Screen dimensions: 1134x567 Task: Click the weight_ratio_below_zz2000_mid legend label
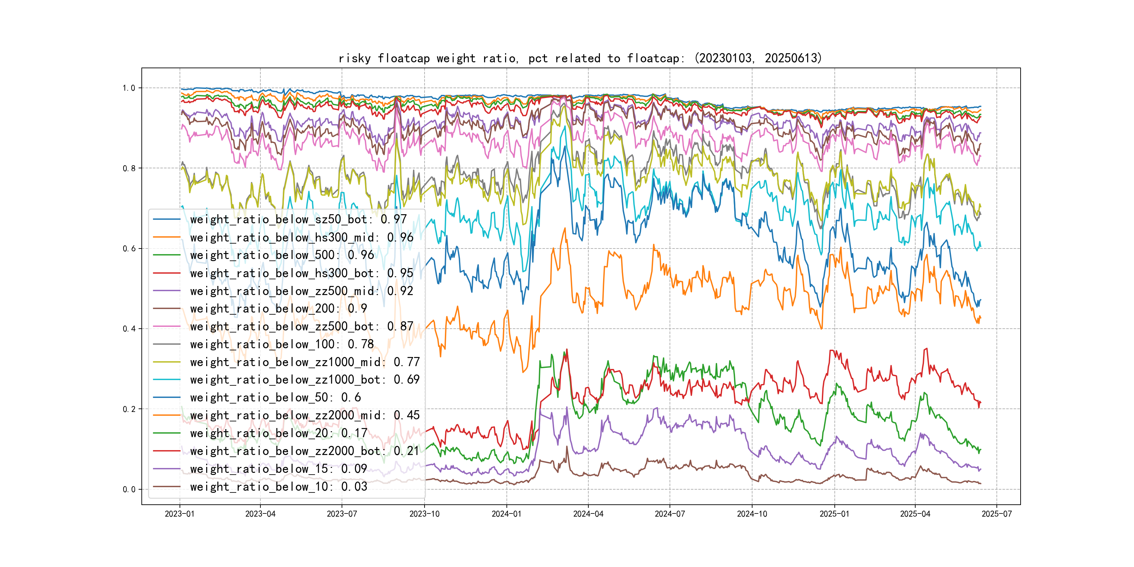(x=304, y=415)
